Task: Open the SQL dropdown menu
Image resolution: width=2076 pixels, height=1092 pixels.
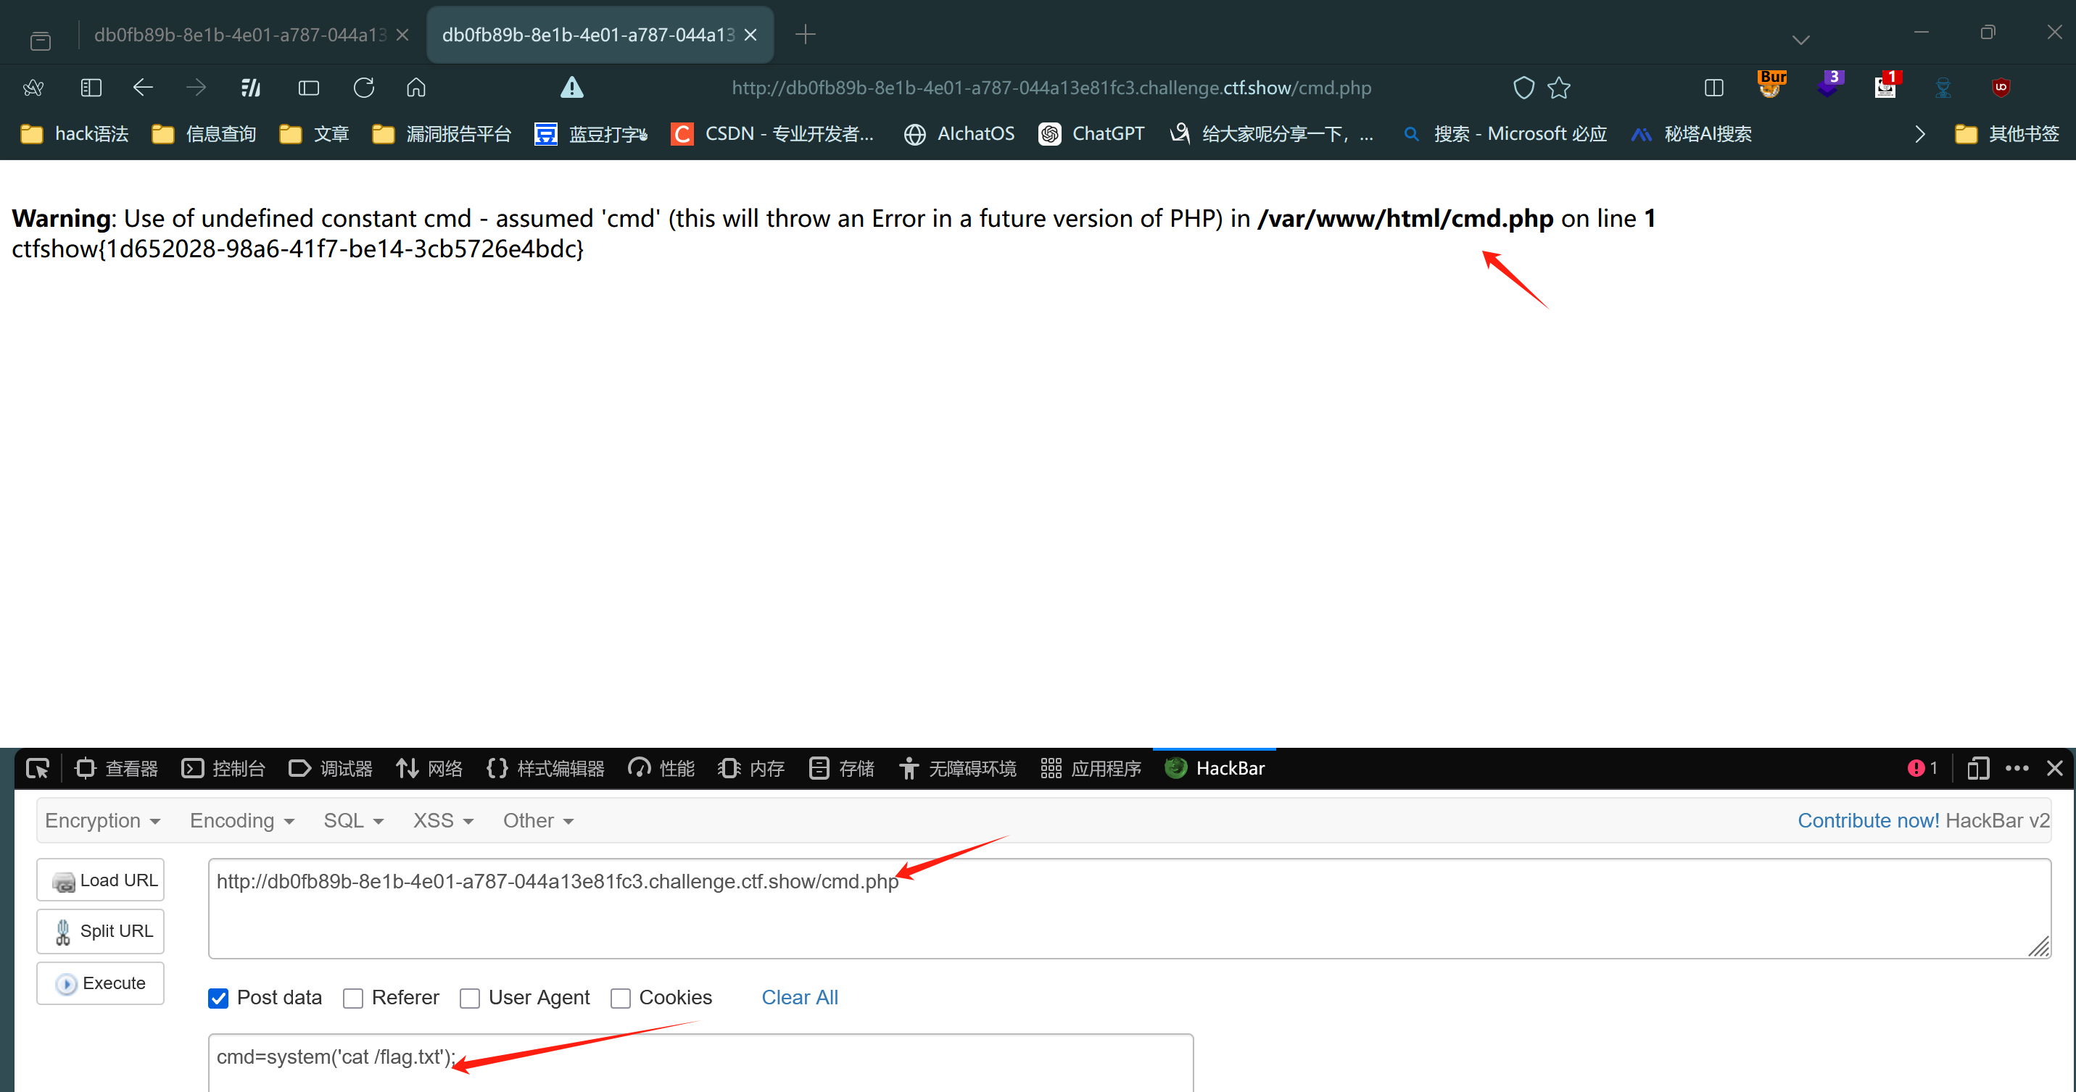Action: tap(353, 820)
